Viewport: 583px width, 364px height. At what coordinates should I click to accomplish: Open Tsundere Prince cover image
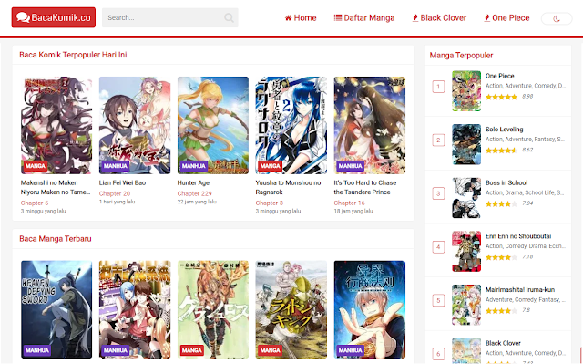[370, 125]
